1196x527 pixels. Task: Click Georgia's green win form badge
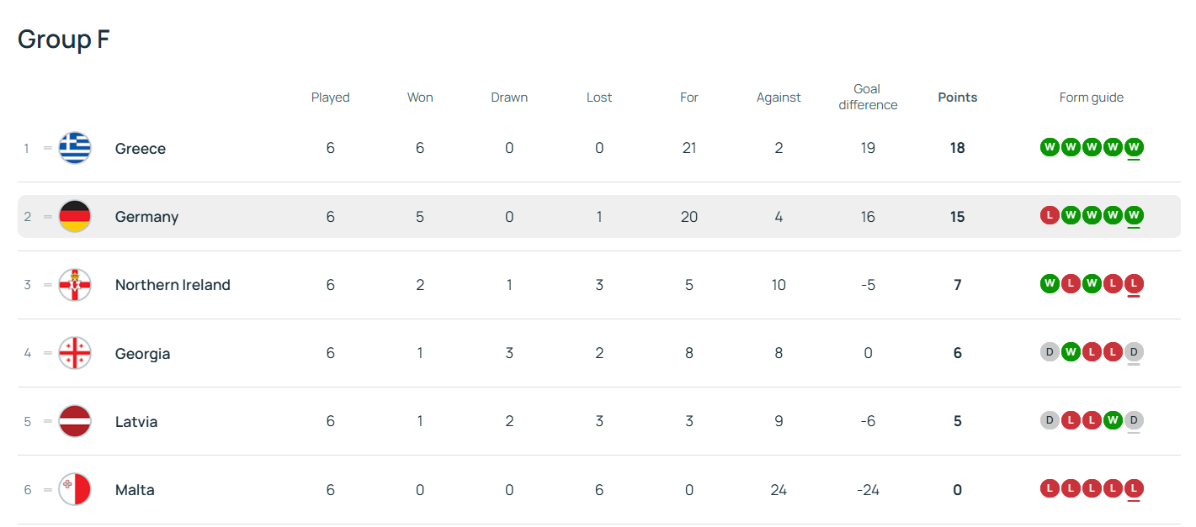coord(1071,352)
